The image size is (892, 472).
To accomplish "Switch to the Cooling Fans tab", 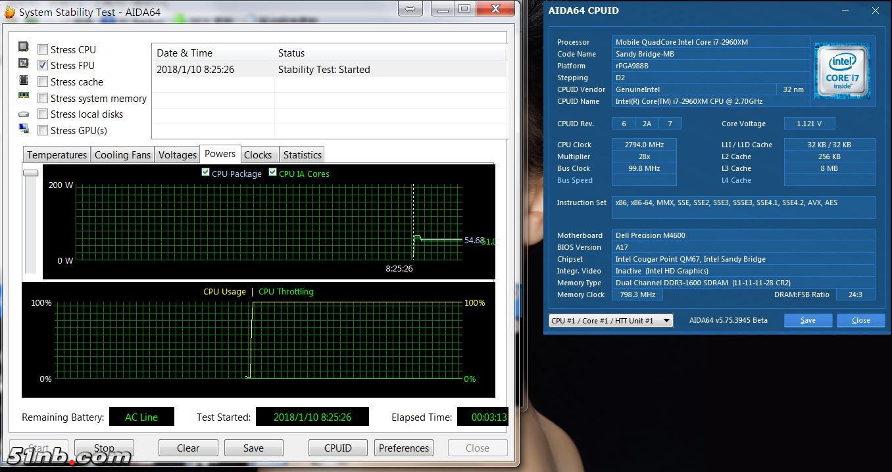I will click(123, 155).
